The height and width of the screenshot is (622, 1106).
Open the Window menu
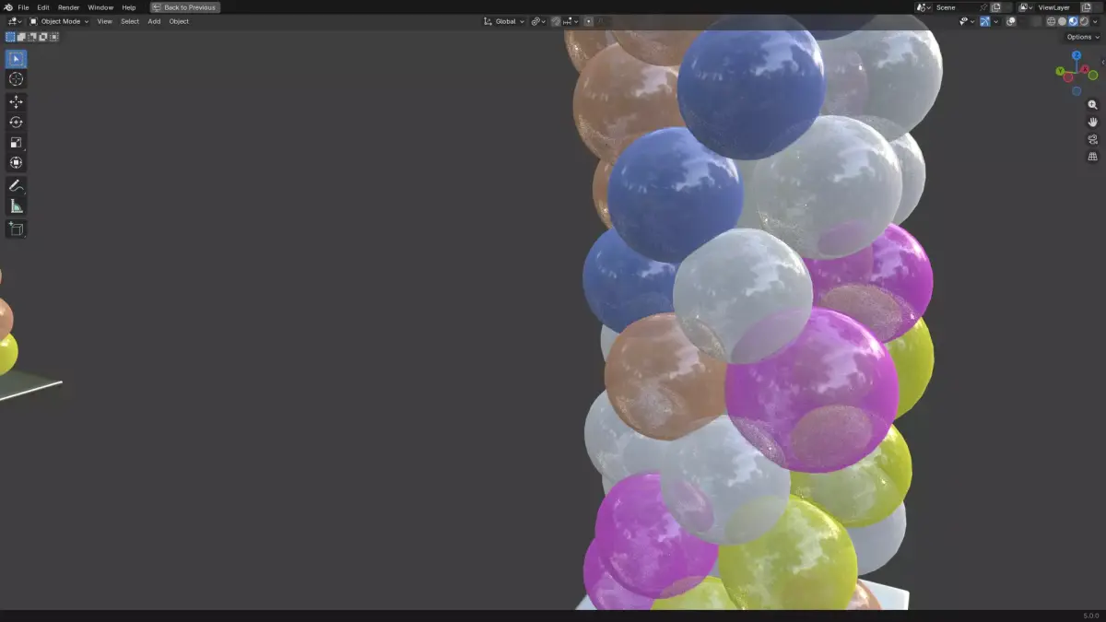[100, 7]
